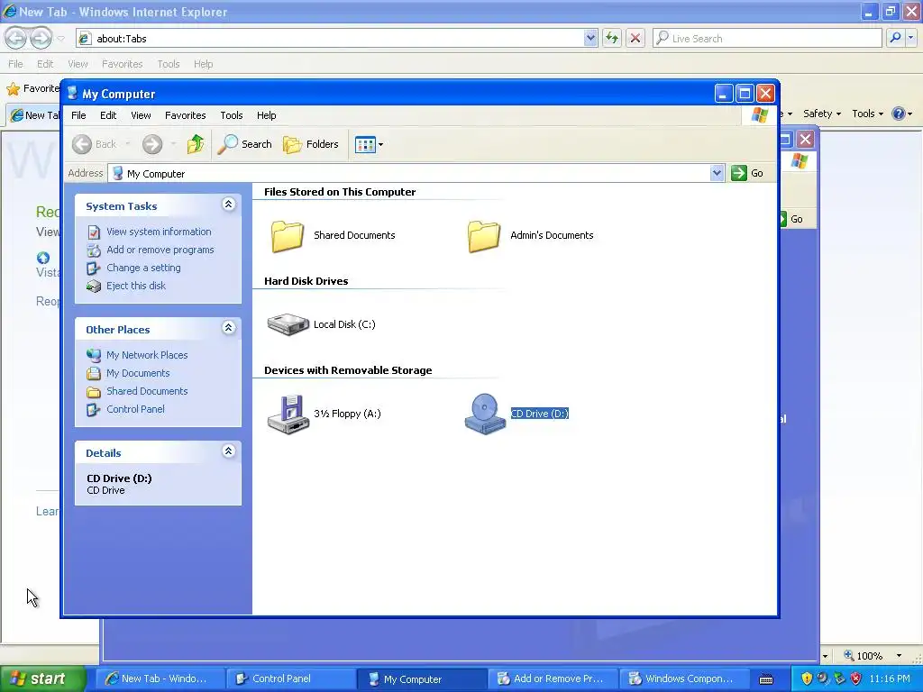Open the Internet Explorer address dropdown arrow
The height and width of the screenshot is (692, 923).
point(590,38)
